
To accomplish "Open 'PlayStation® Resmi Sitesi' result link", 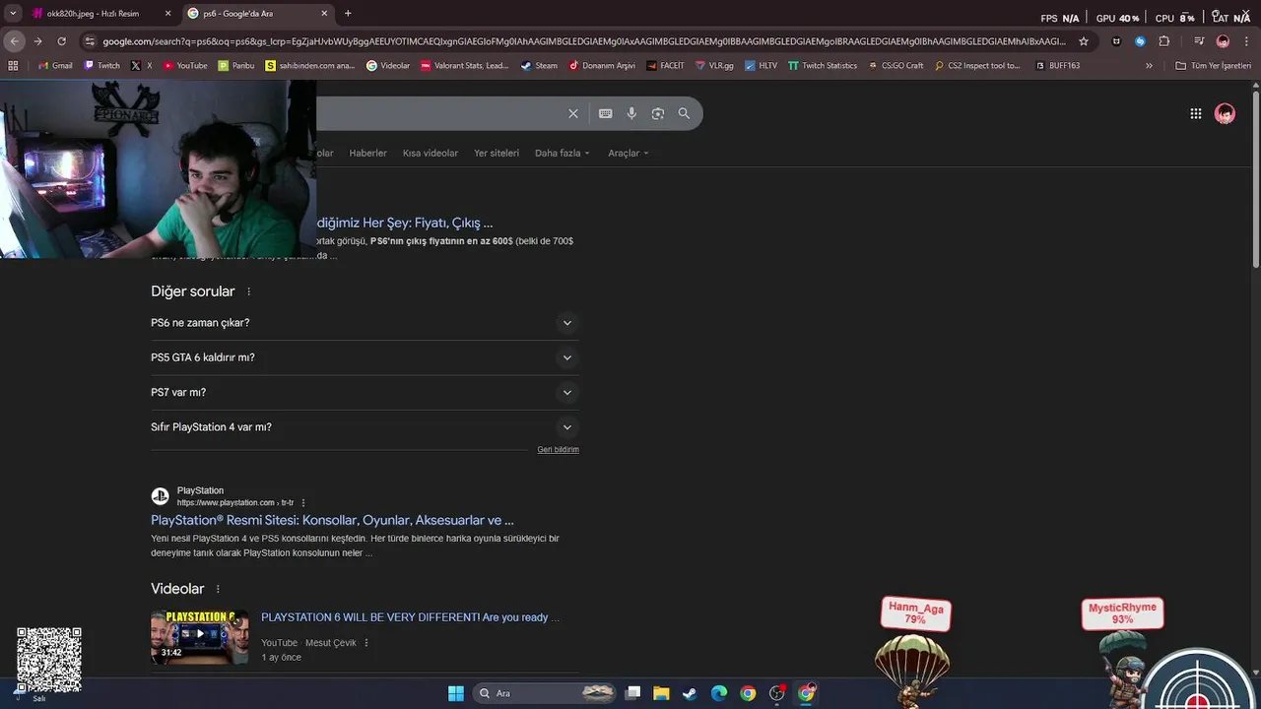I will 332,520.
